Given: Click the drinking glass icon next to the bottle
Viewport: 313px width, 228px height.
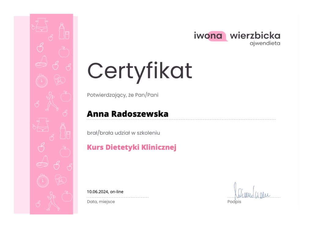Looking at the screenshot, I should 68,35.
